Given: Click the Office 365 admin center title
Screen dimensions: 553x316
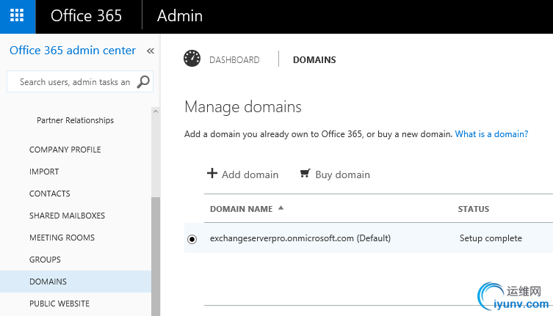Looking at the screenshot, I should (72, 51).
